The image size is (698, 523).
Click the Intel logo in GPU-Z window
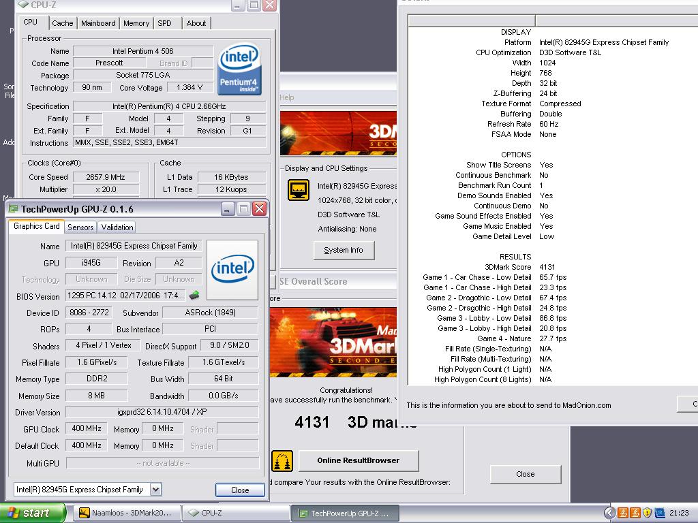(232, 270)
